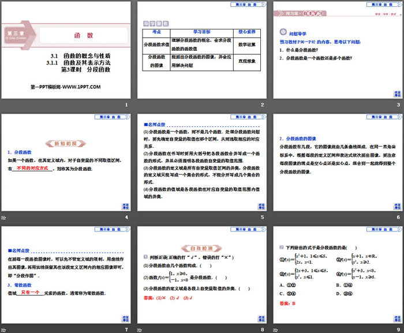Click heading 1. 分段函数 on slide 4

[20, 152]
